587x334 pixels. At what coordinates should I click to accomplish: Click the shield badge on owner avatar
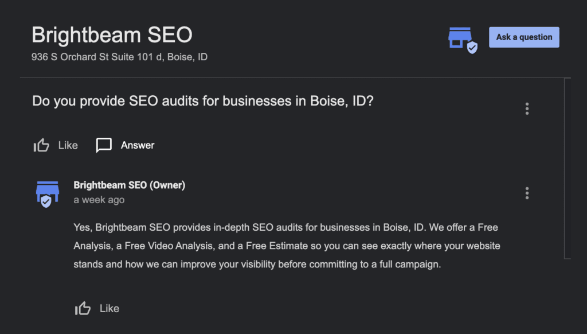pyautogui.click(x=46, y=201)
